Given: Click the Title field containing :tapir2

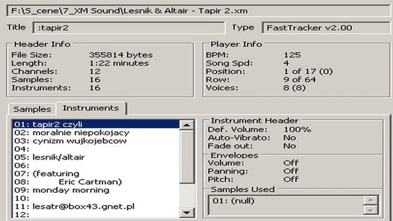Looking at the screenshot, I should tap(129, 28).
